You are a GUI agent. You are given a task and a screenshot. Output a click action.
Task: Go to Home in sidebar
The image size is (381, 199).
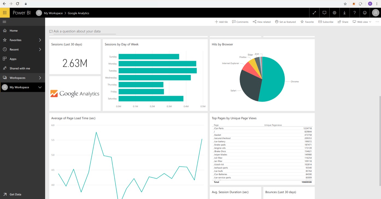click(x=13, y=31)
